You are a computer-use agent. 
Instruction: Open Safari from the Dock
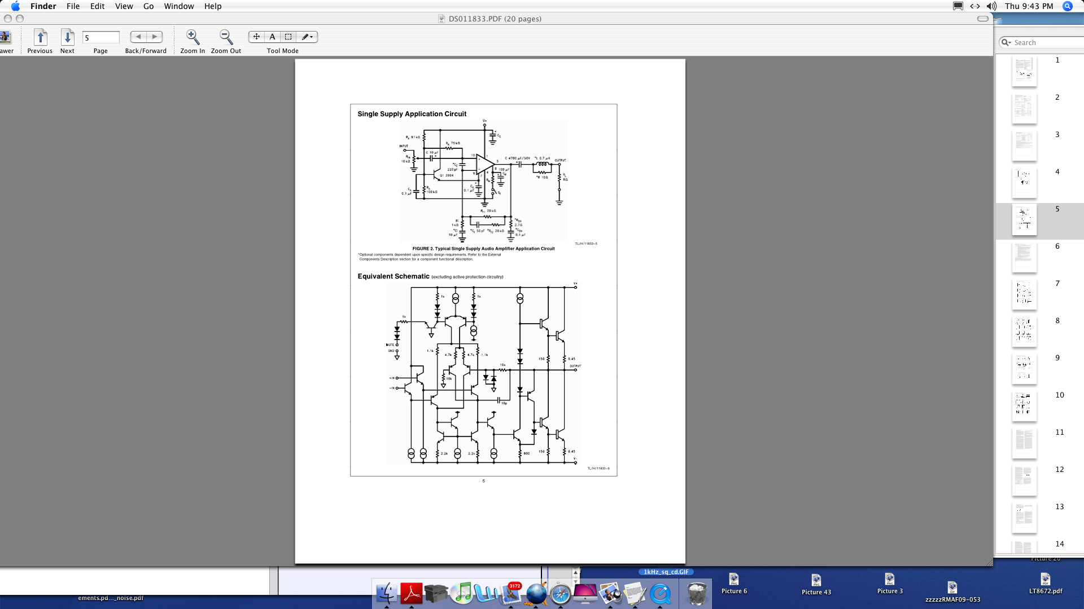(x=561, y=594)
